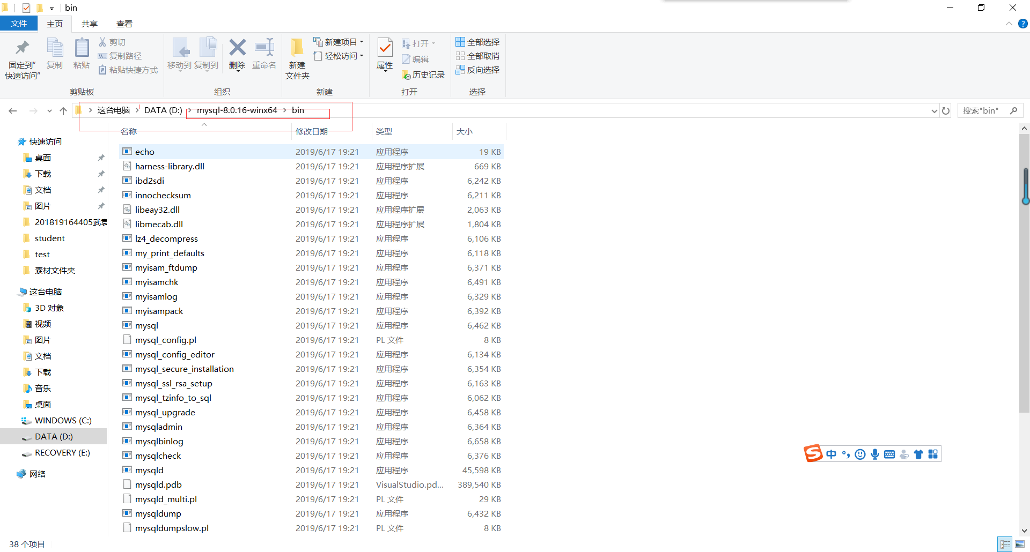Switch to the Home ribbon tab
The height and width of the screenshot is (552, 1030).
coord(55,24)
